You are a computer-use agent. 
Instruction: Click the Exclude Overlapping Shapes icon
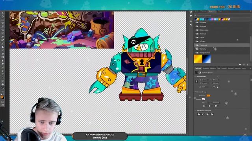coord(212,114)
